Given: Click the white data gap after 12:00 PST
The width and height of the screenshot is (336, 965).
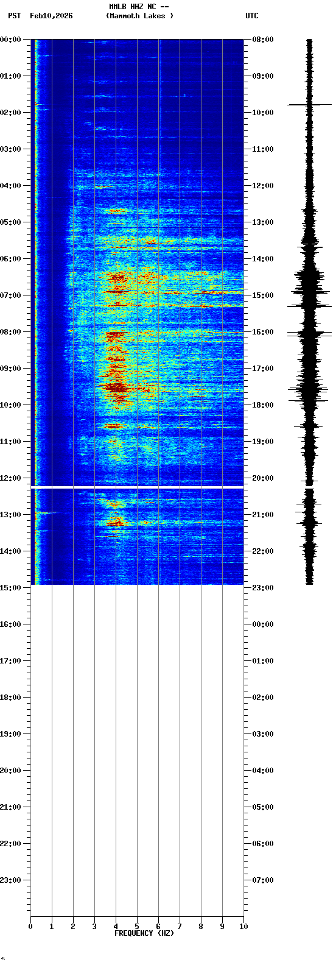Looking at the screenshot, I should (x=137, y=487).
